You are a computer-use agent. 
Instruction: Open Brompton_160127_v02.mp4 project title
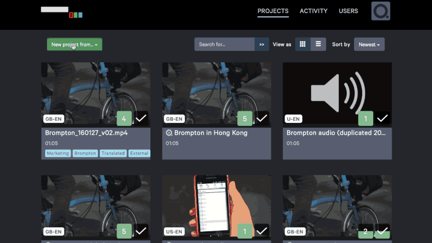[86, 133]
